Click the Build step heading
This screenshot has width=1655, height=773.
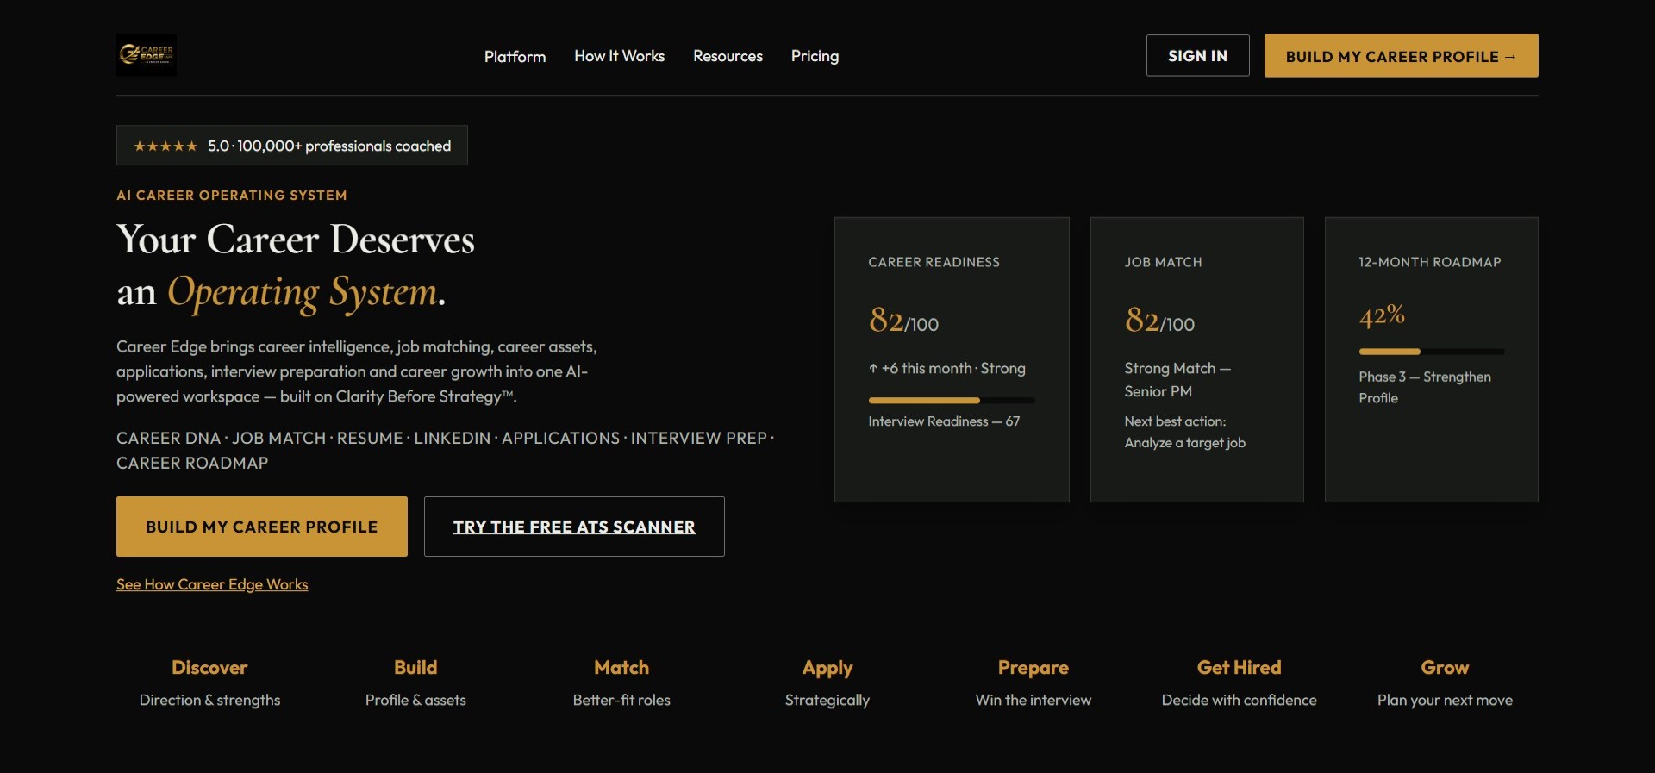tap(415, 668)
